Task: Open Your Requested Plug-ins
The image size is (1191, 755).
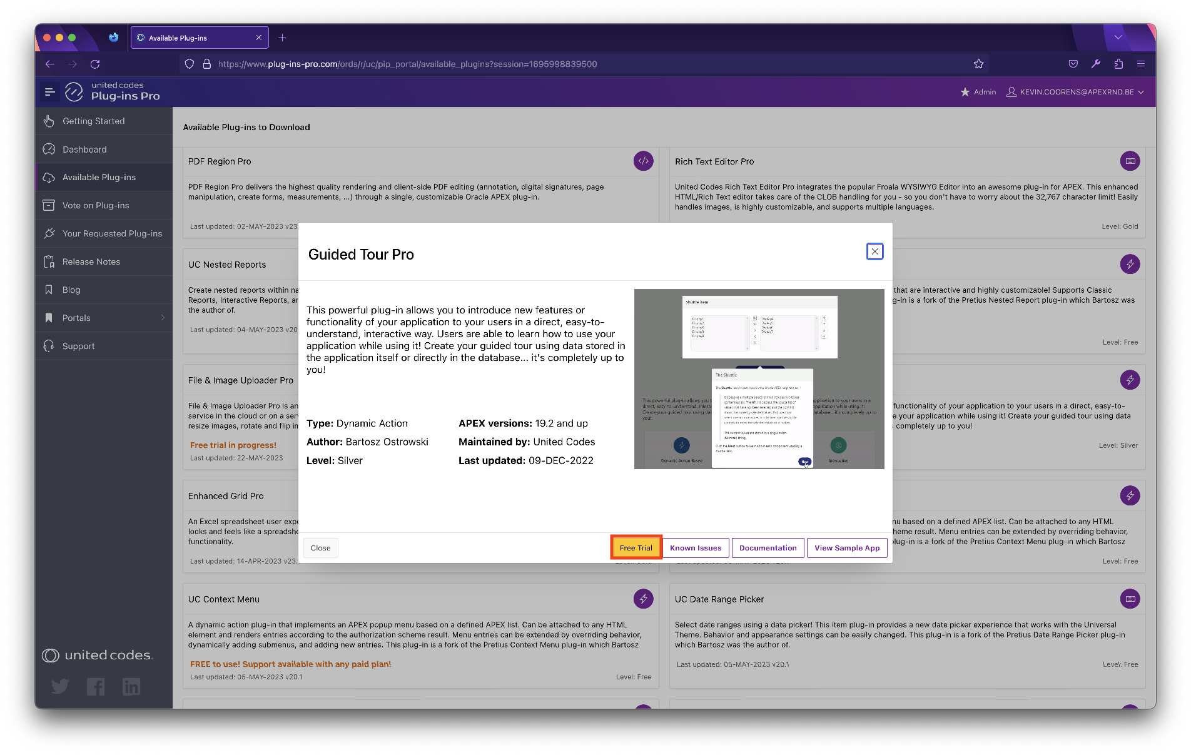Action: point(104,233)
